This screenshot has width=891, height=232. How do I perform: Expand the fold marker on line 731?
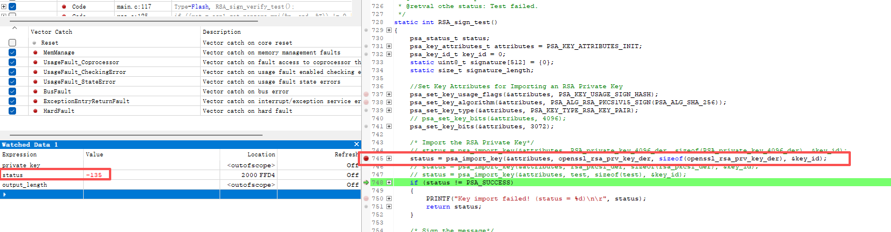tap(389, 46)
